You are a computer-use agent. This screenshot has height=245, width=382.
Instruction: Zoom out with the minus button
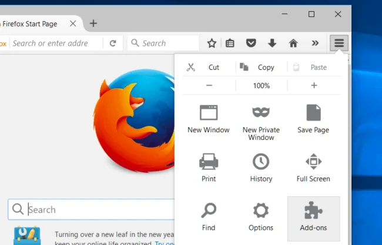pos(209,85)
